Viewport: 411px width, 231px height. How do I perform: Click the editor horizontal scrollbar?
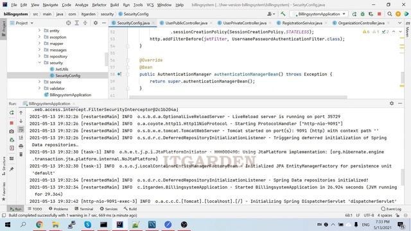point(238,98)
